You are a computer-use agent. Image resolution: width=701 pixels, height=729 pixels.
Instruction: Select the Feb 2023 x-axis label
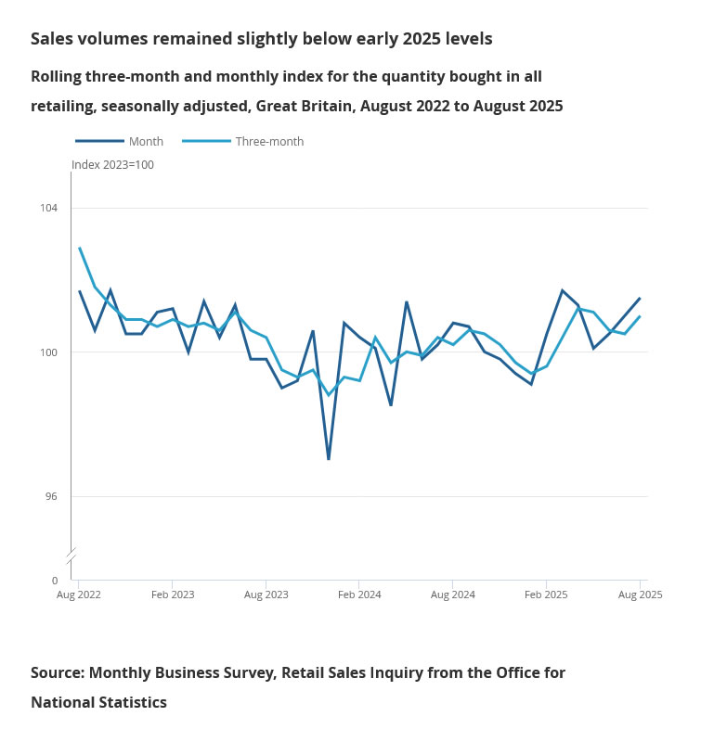[x=173, y=595]
